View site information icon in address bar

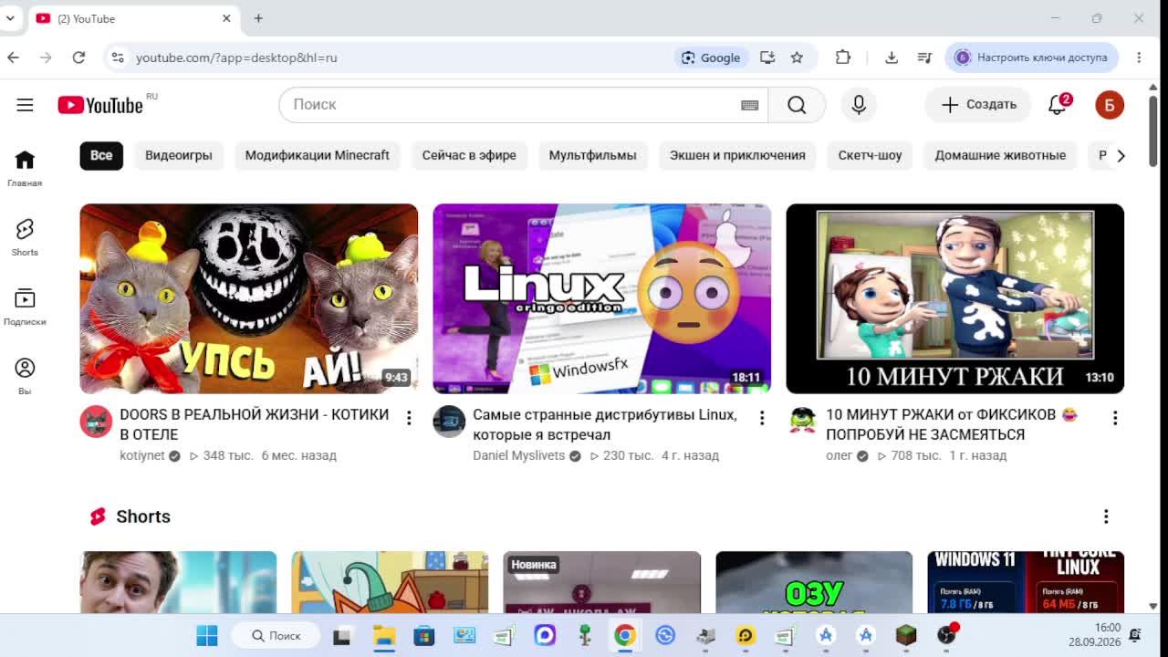coord(117,57)
